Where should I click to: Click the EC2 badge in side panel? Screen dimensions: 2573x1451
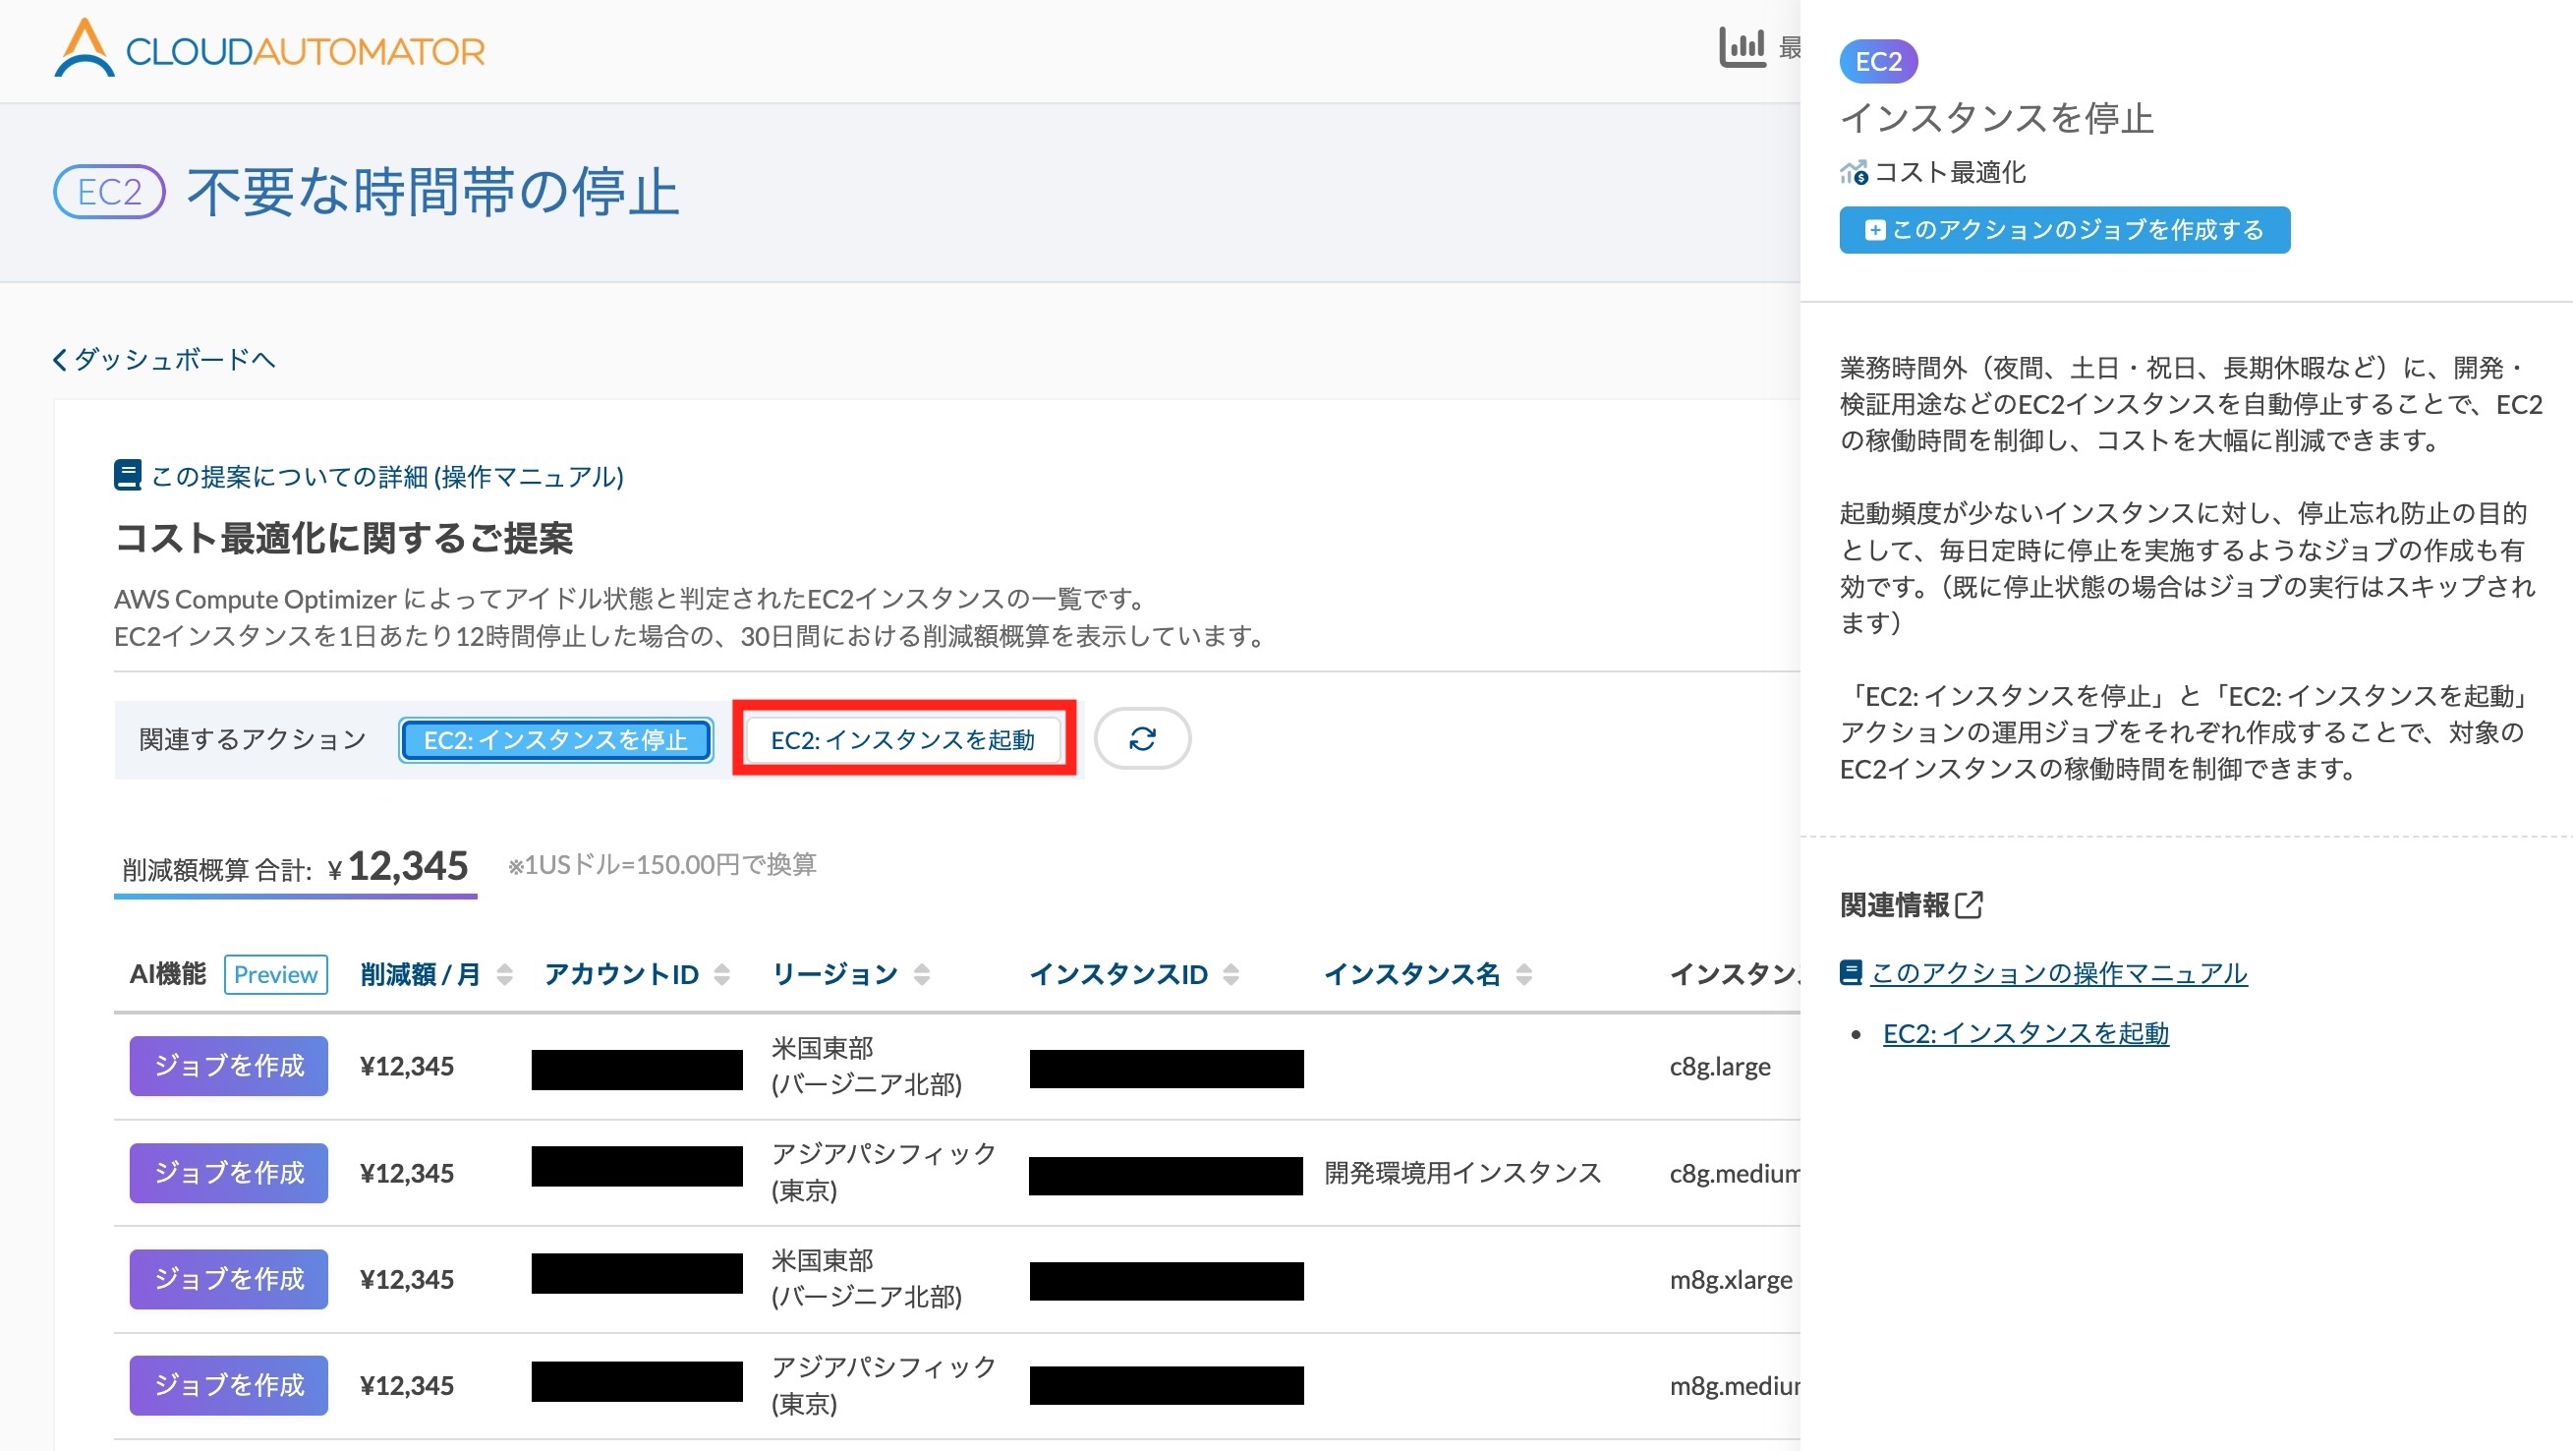(1878, 61)
